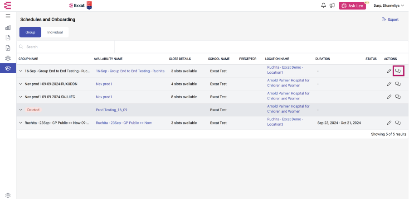The height and width of the screenshot is (199, 409).
Task: Click the GROUP NAME column header
Action: point(28,59)
